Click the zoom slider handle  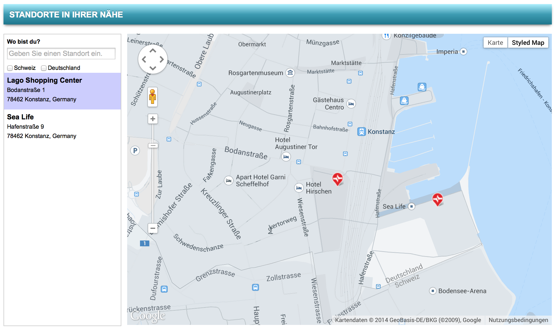point(153,146)
